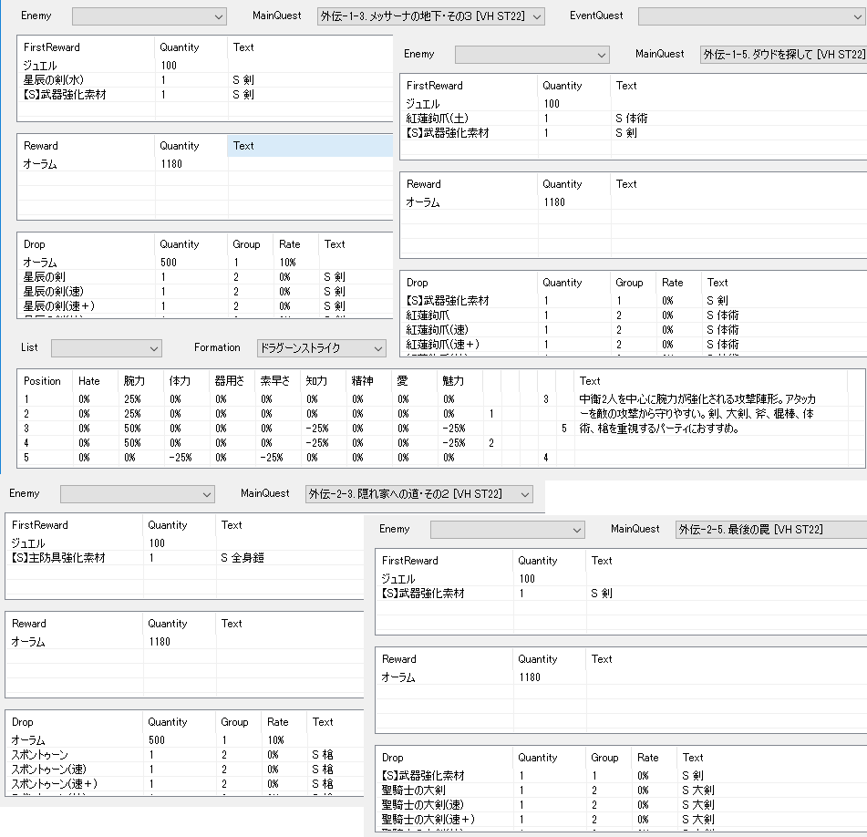Click 1180 quantity in 外伝-2-3 Reward table
Image resolution: width=867 pixels, height=837 pixels.
coord(160,642)
